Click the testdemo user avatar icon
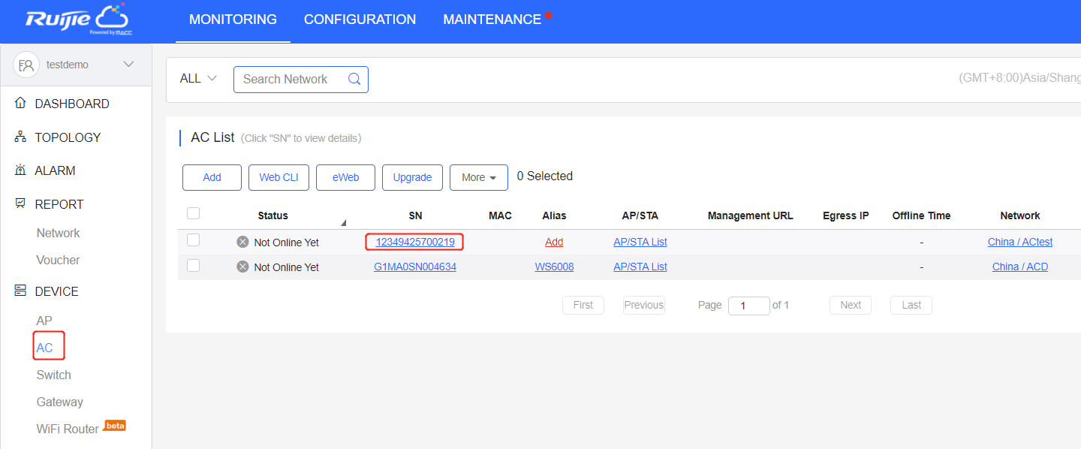Viewport: 1081px width, 449px height. (x=26, y=65)
